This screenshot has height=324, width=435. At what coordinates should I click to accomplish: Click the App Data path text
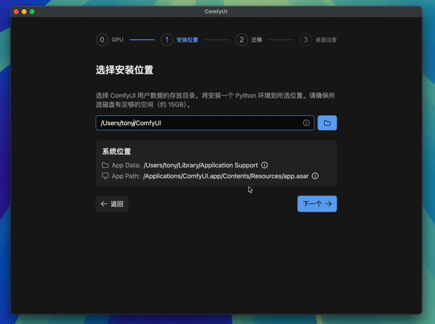tap(201, 165)
